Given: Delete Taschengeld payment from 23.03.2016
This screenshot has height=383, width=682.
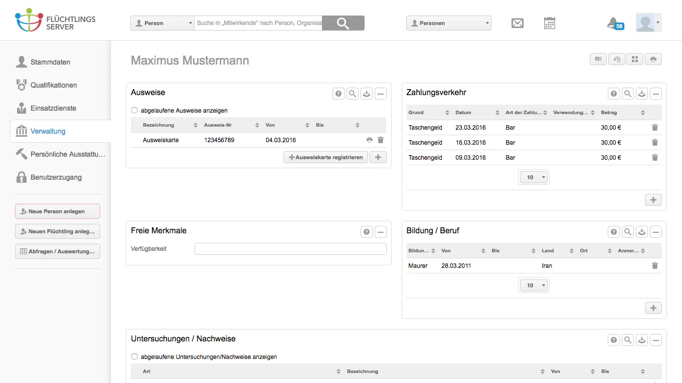Looking at the screenshot, I should (x=655, y=128).
